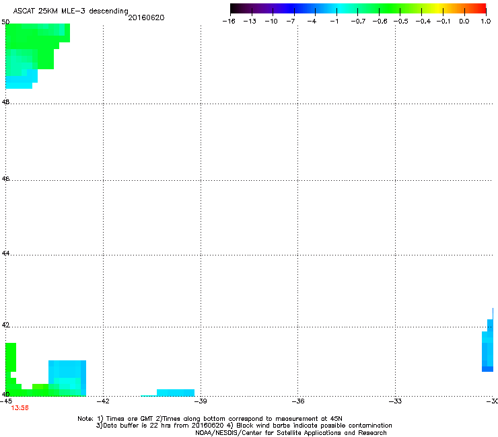This screenshot has width=498, height=437.
Task: Click the NOAA/NESDIS credit line
Action: pyautogui.click(x=291, y=433)
